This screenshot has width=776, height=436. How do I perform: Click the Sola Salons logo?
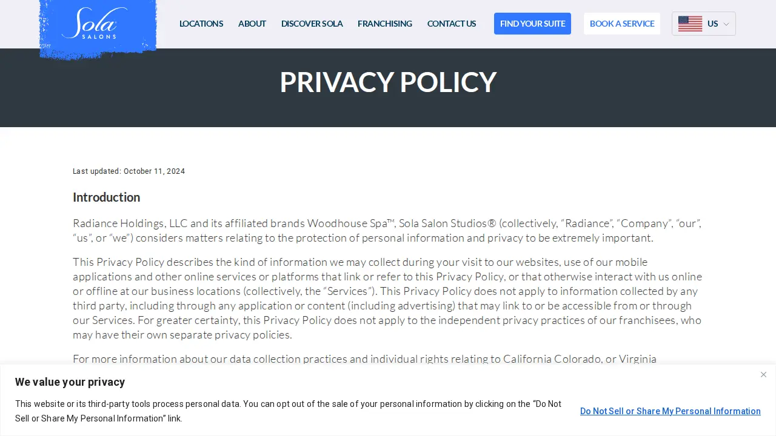point(98,27)
